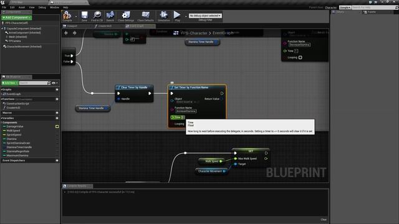Click Find in CB toolbar icon
Image resolution: width=399 pixels, height=224 pixels.
97,16
